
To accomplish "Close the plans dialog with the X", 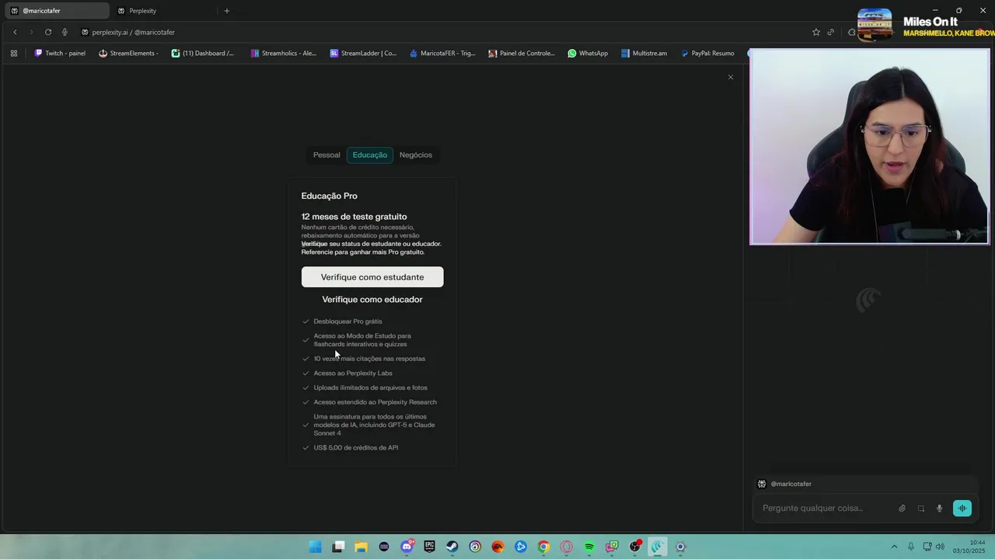I will (x=731, y=77).
